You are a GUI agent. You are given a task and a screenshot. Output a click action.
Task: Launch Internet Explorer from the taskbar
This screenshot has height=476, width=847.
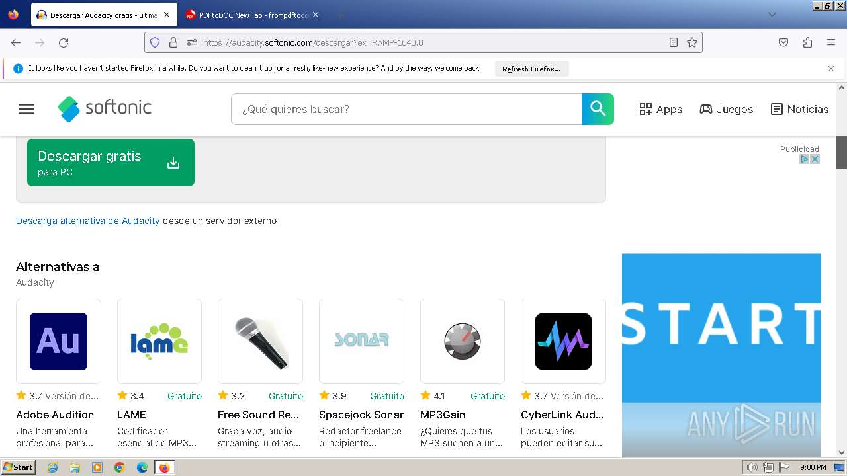(53, 467)
